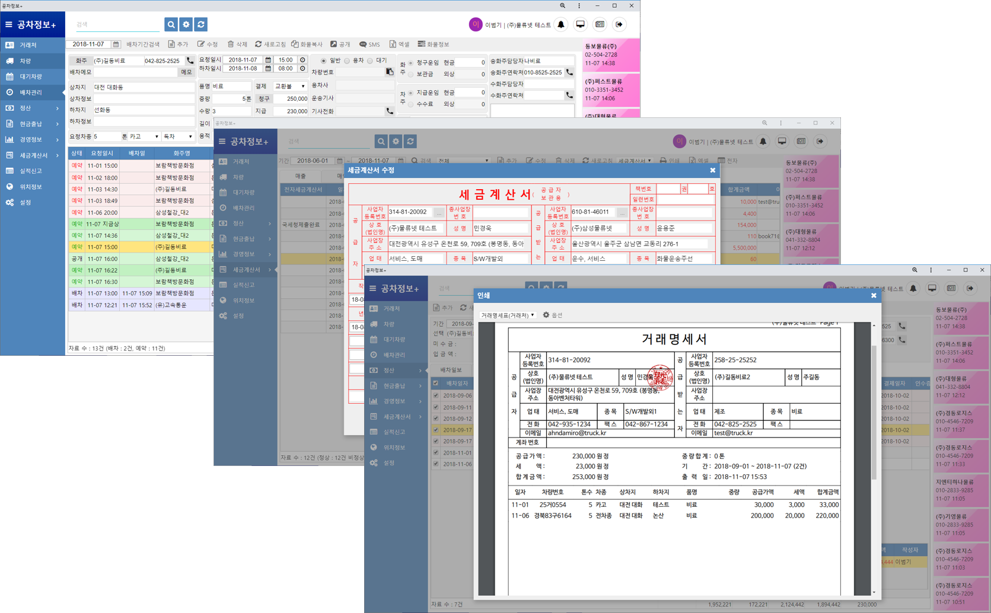
Task: Open 거래명세표(거래처) dropdown in print dialog
Action: [508, 315]
